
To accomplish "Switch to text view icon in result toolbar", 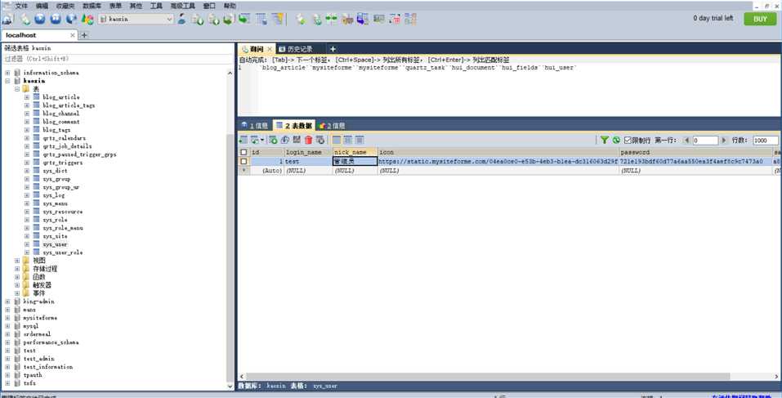I will pos(360,140).
